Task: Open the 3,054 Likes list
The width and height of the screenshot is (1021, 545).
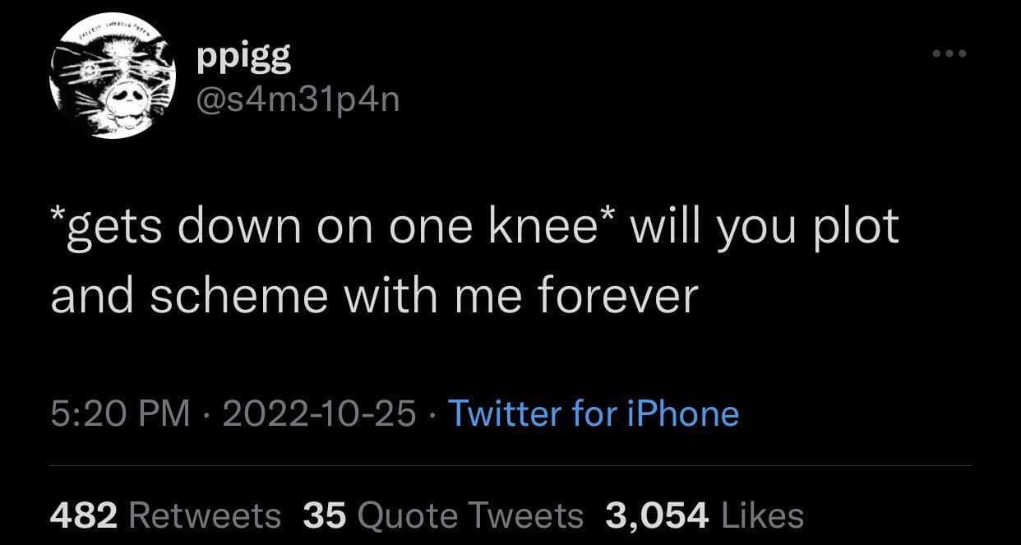Action: click(705, 515)
